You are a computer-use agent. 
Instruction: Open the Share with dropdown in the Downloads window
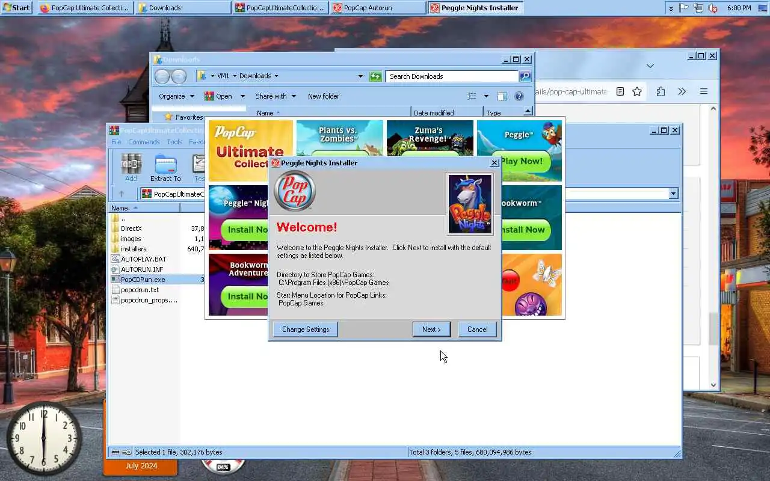pyautogui.click(x=276, y=96)
